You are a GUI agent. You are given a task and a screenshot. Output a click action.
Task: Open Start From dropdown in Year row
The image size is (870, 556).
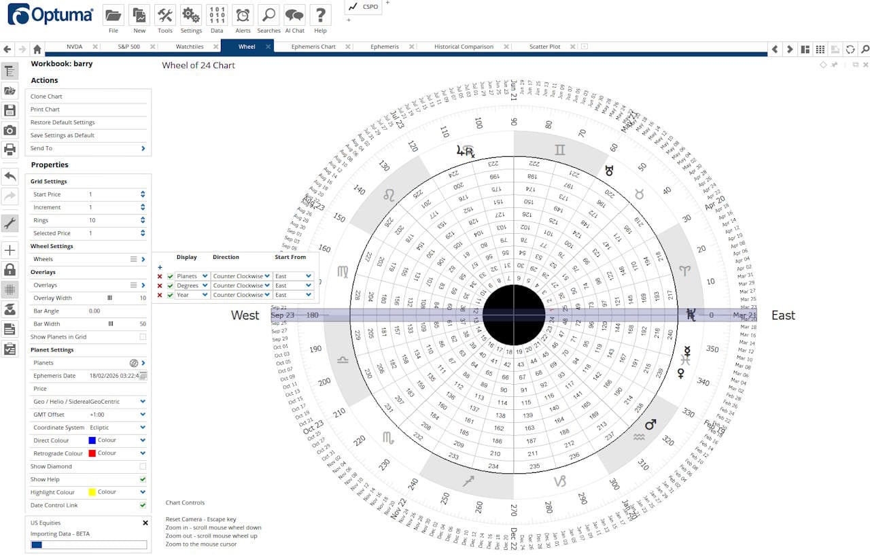click(293, 295)
